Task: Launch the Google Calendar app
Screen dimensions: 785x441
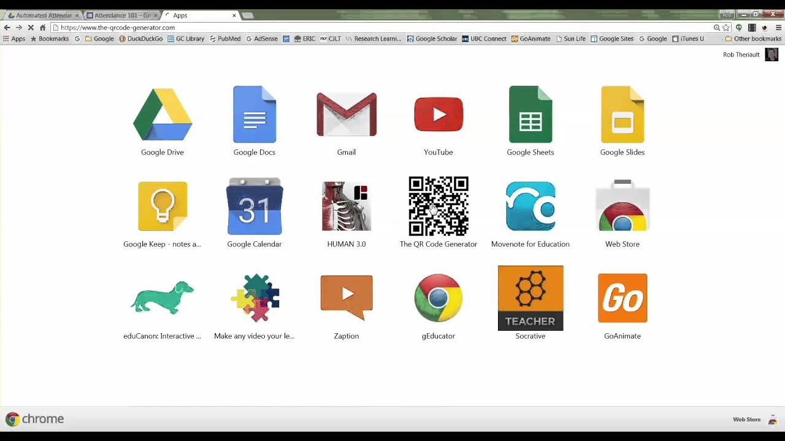Action: coord(255,206)
